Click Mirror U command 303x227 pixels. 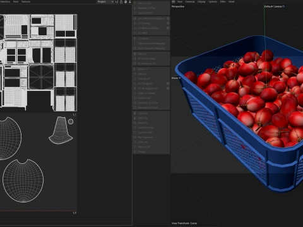[151, 69]
